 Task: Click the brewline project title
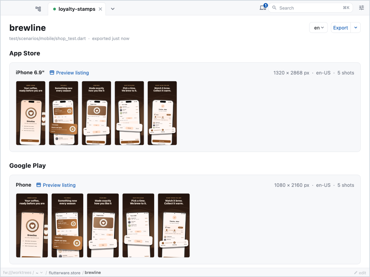(x=27, y=28)
